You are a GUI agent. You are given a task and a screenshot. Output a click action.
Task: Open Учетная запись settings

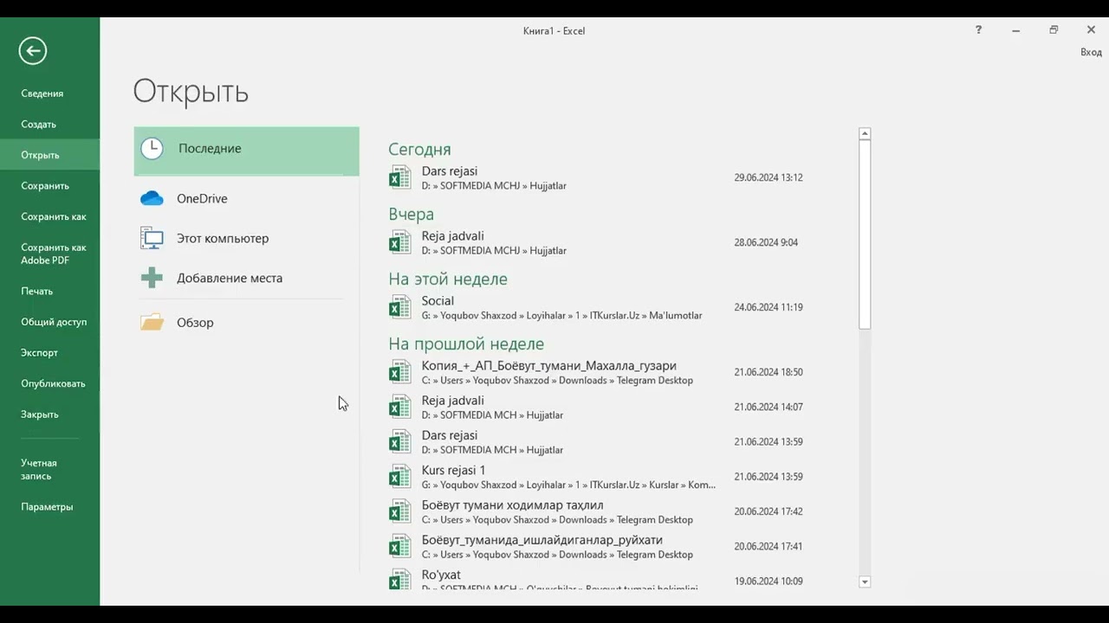pos(39,470)
